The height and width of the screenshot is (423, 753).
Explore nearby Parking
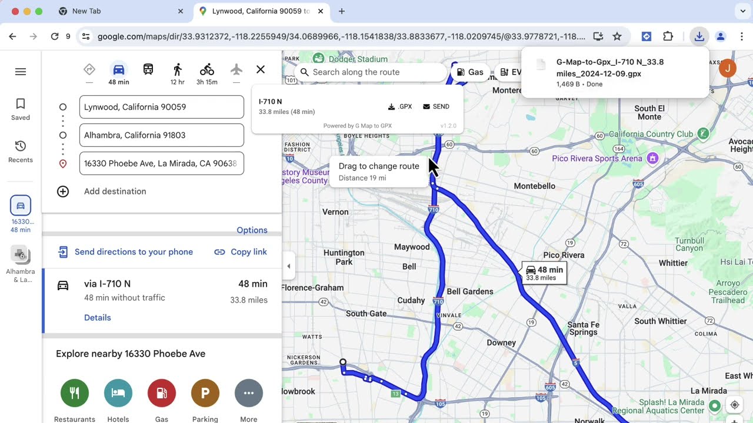(x=205, y=401)
